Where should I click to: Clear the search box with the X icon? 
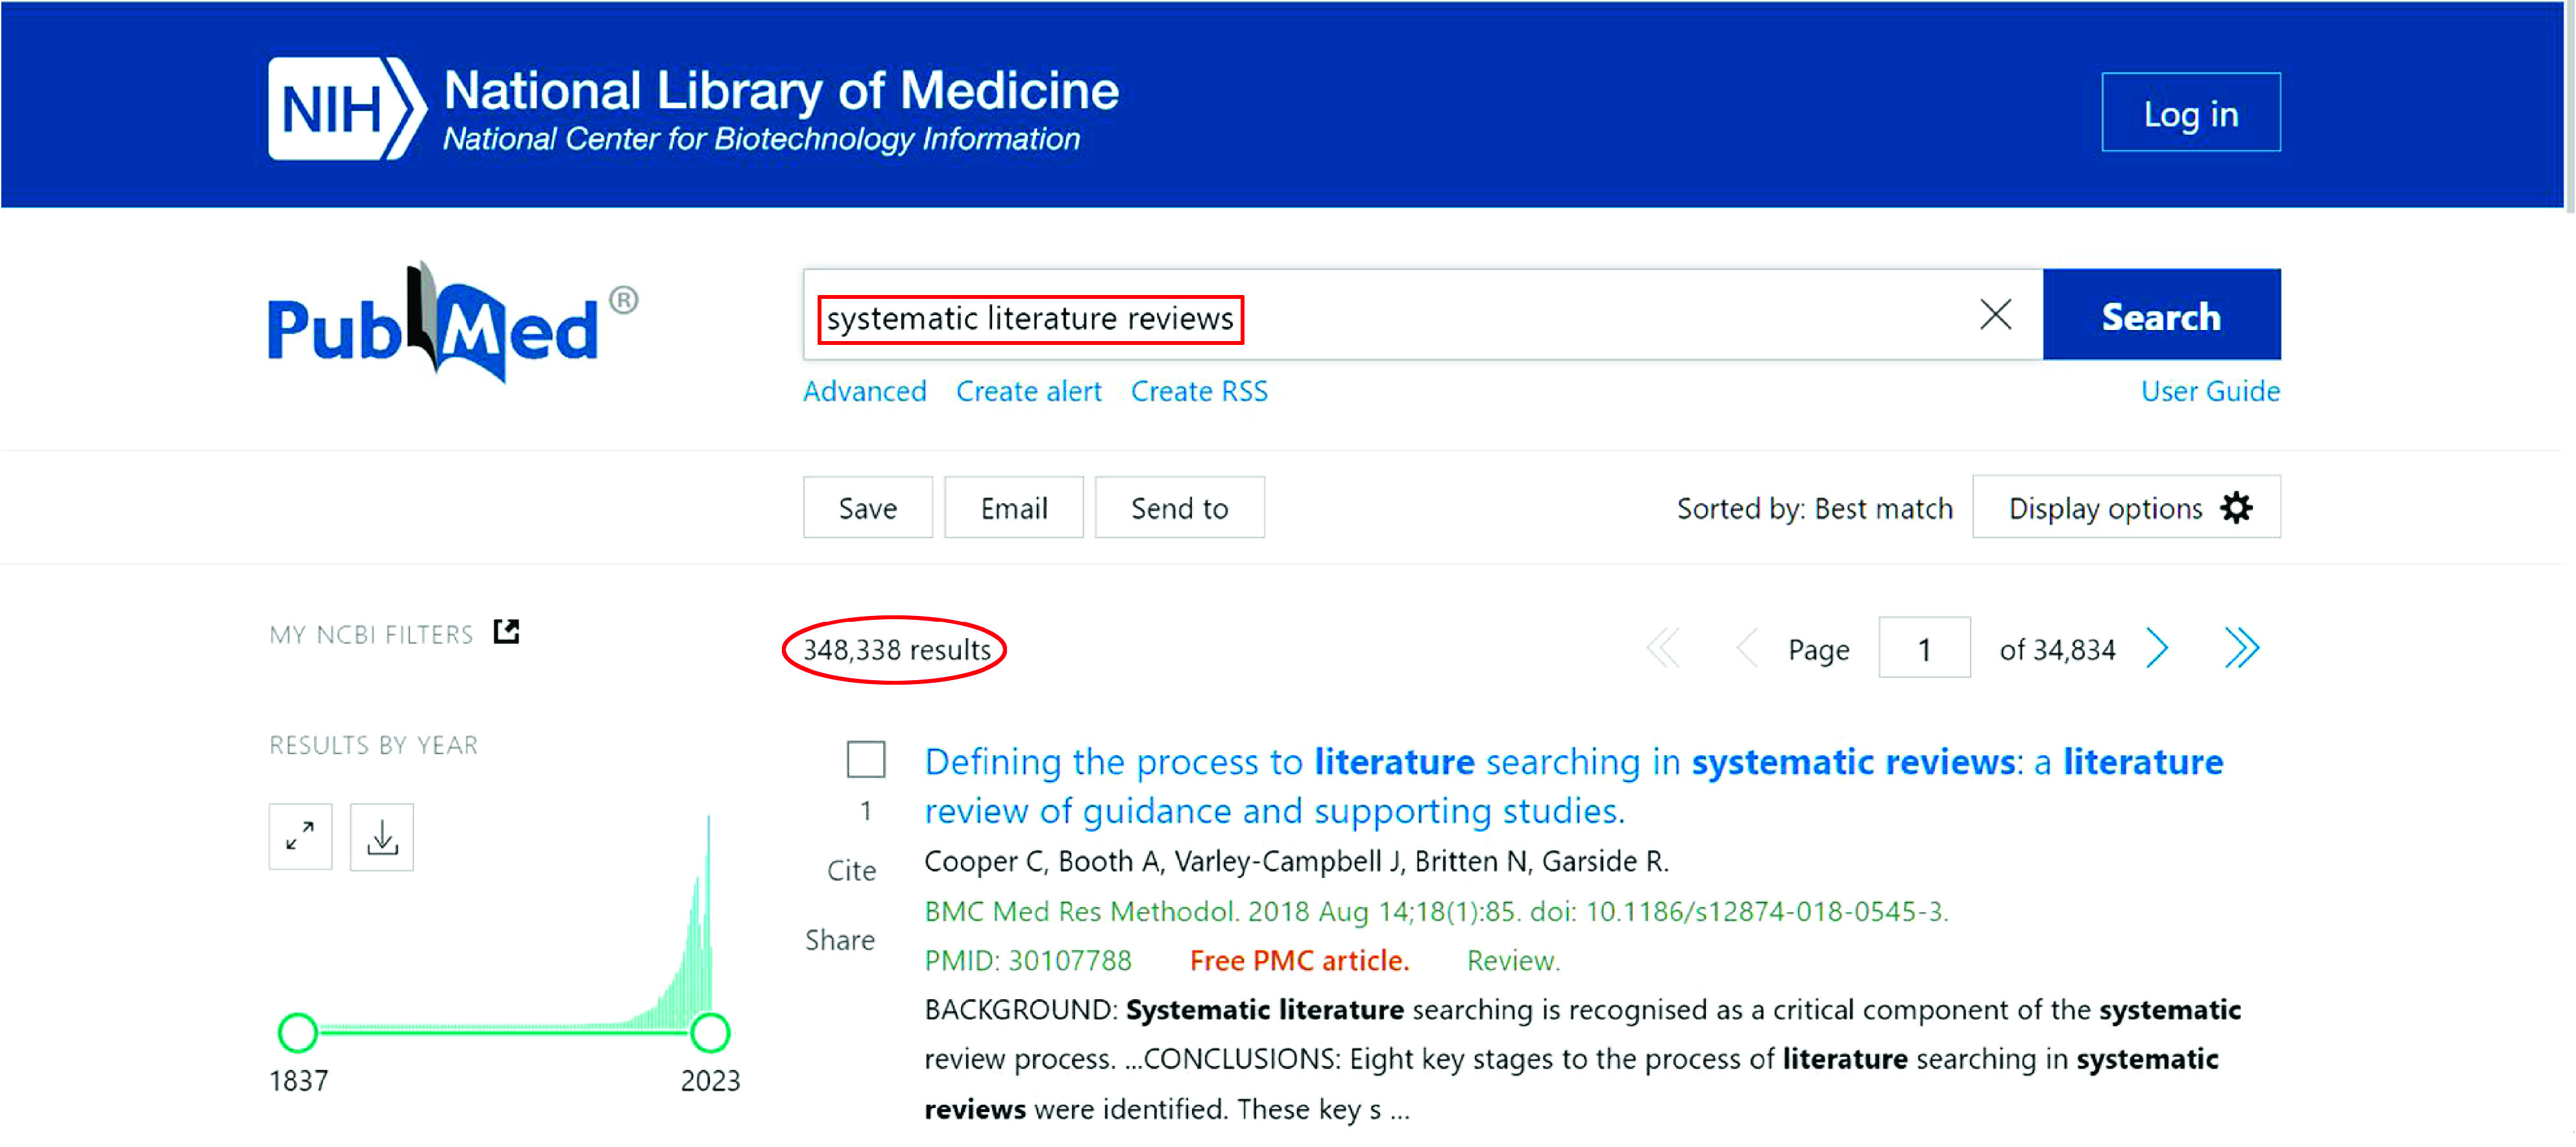[1995, 314]
